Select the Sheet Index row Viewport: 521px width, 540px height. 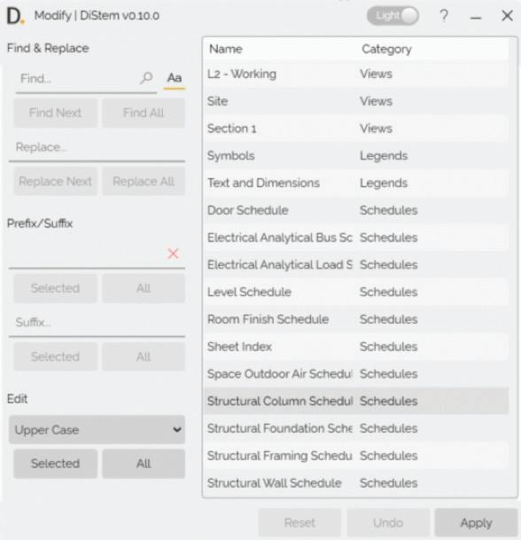coord(356,347)
